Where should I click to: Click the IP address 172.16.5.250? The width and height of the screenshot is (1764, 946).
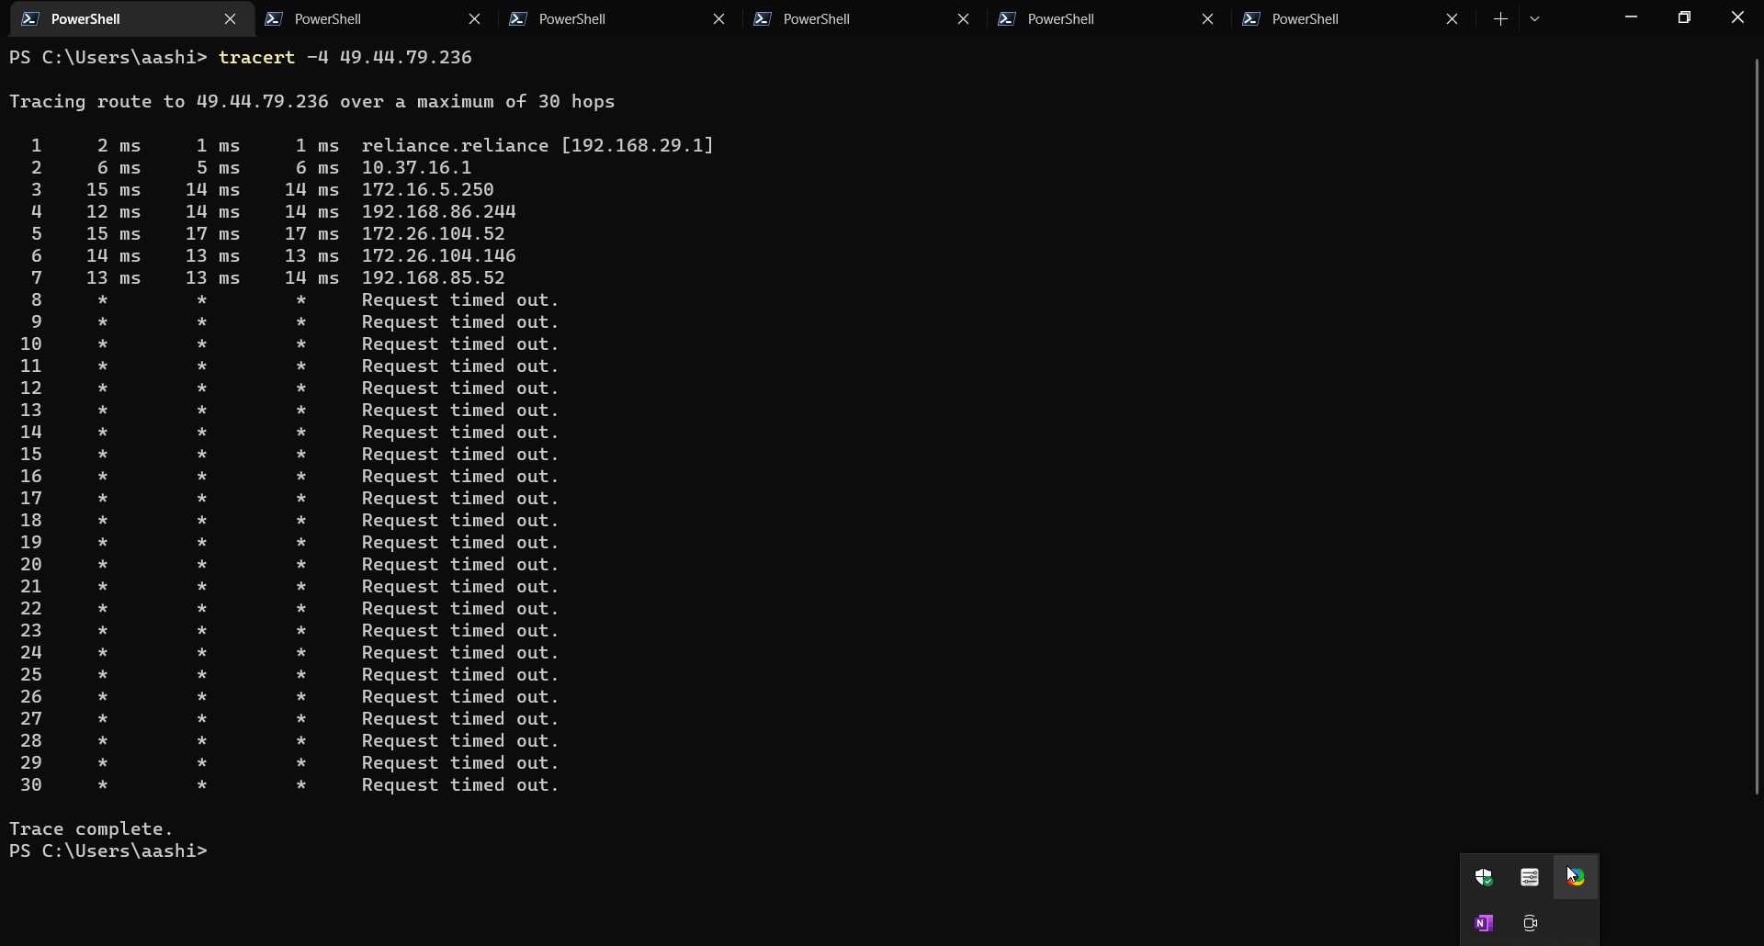point(427,189)
